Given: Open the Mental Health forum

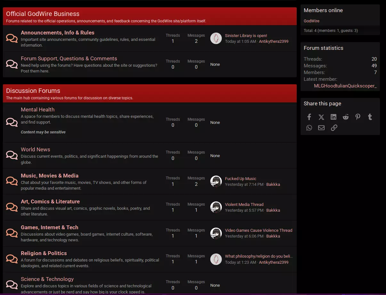Looking at the screenshot, I should click(37, 110).
